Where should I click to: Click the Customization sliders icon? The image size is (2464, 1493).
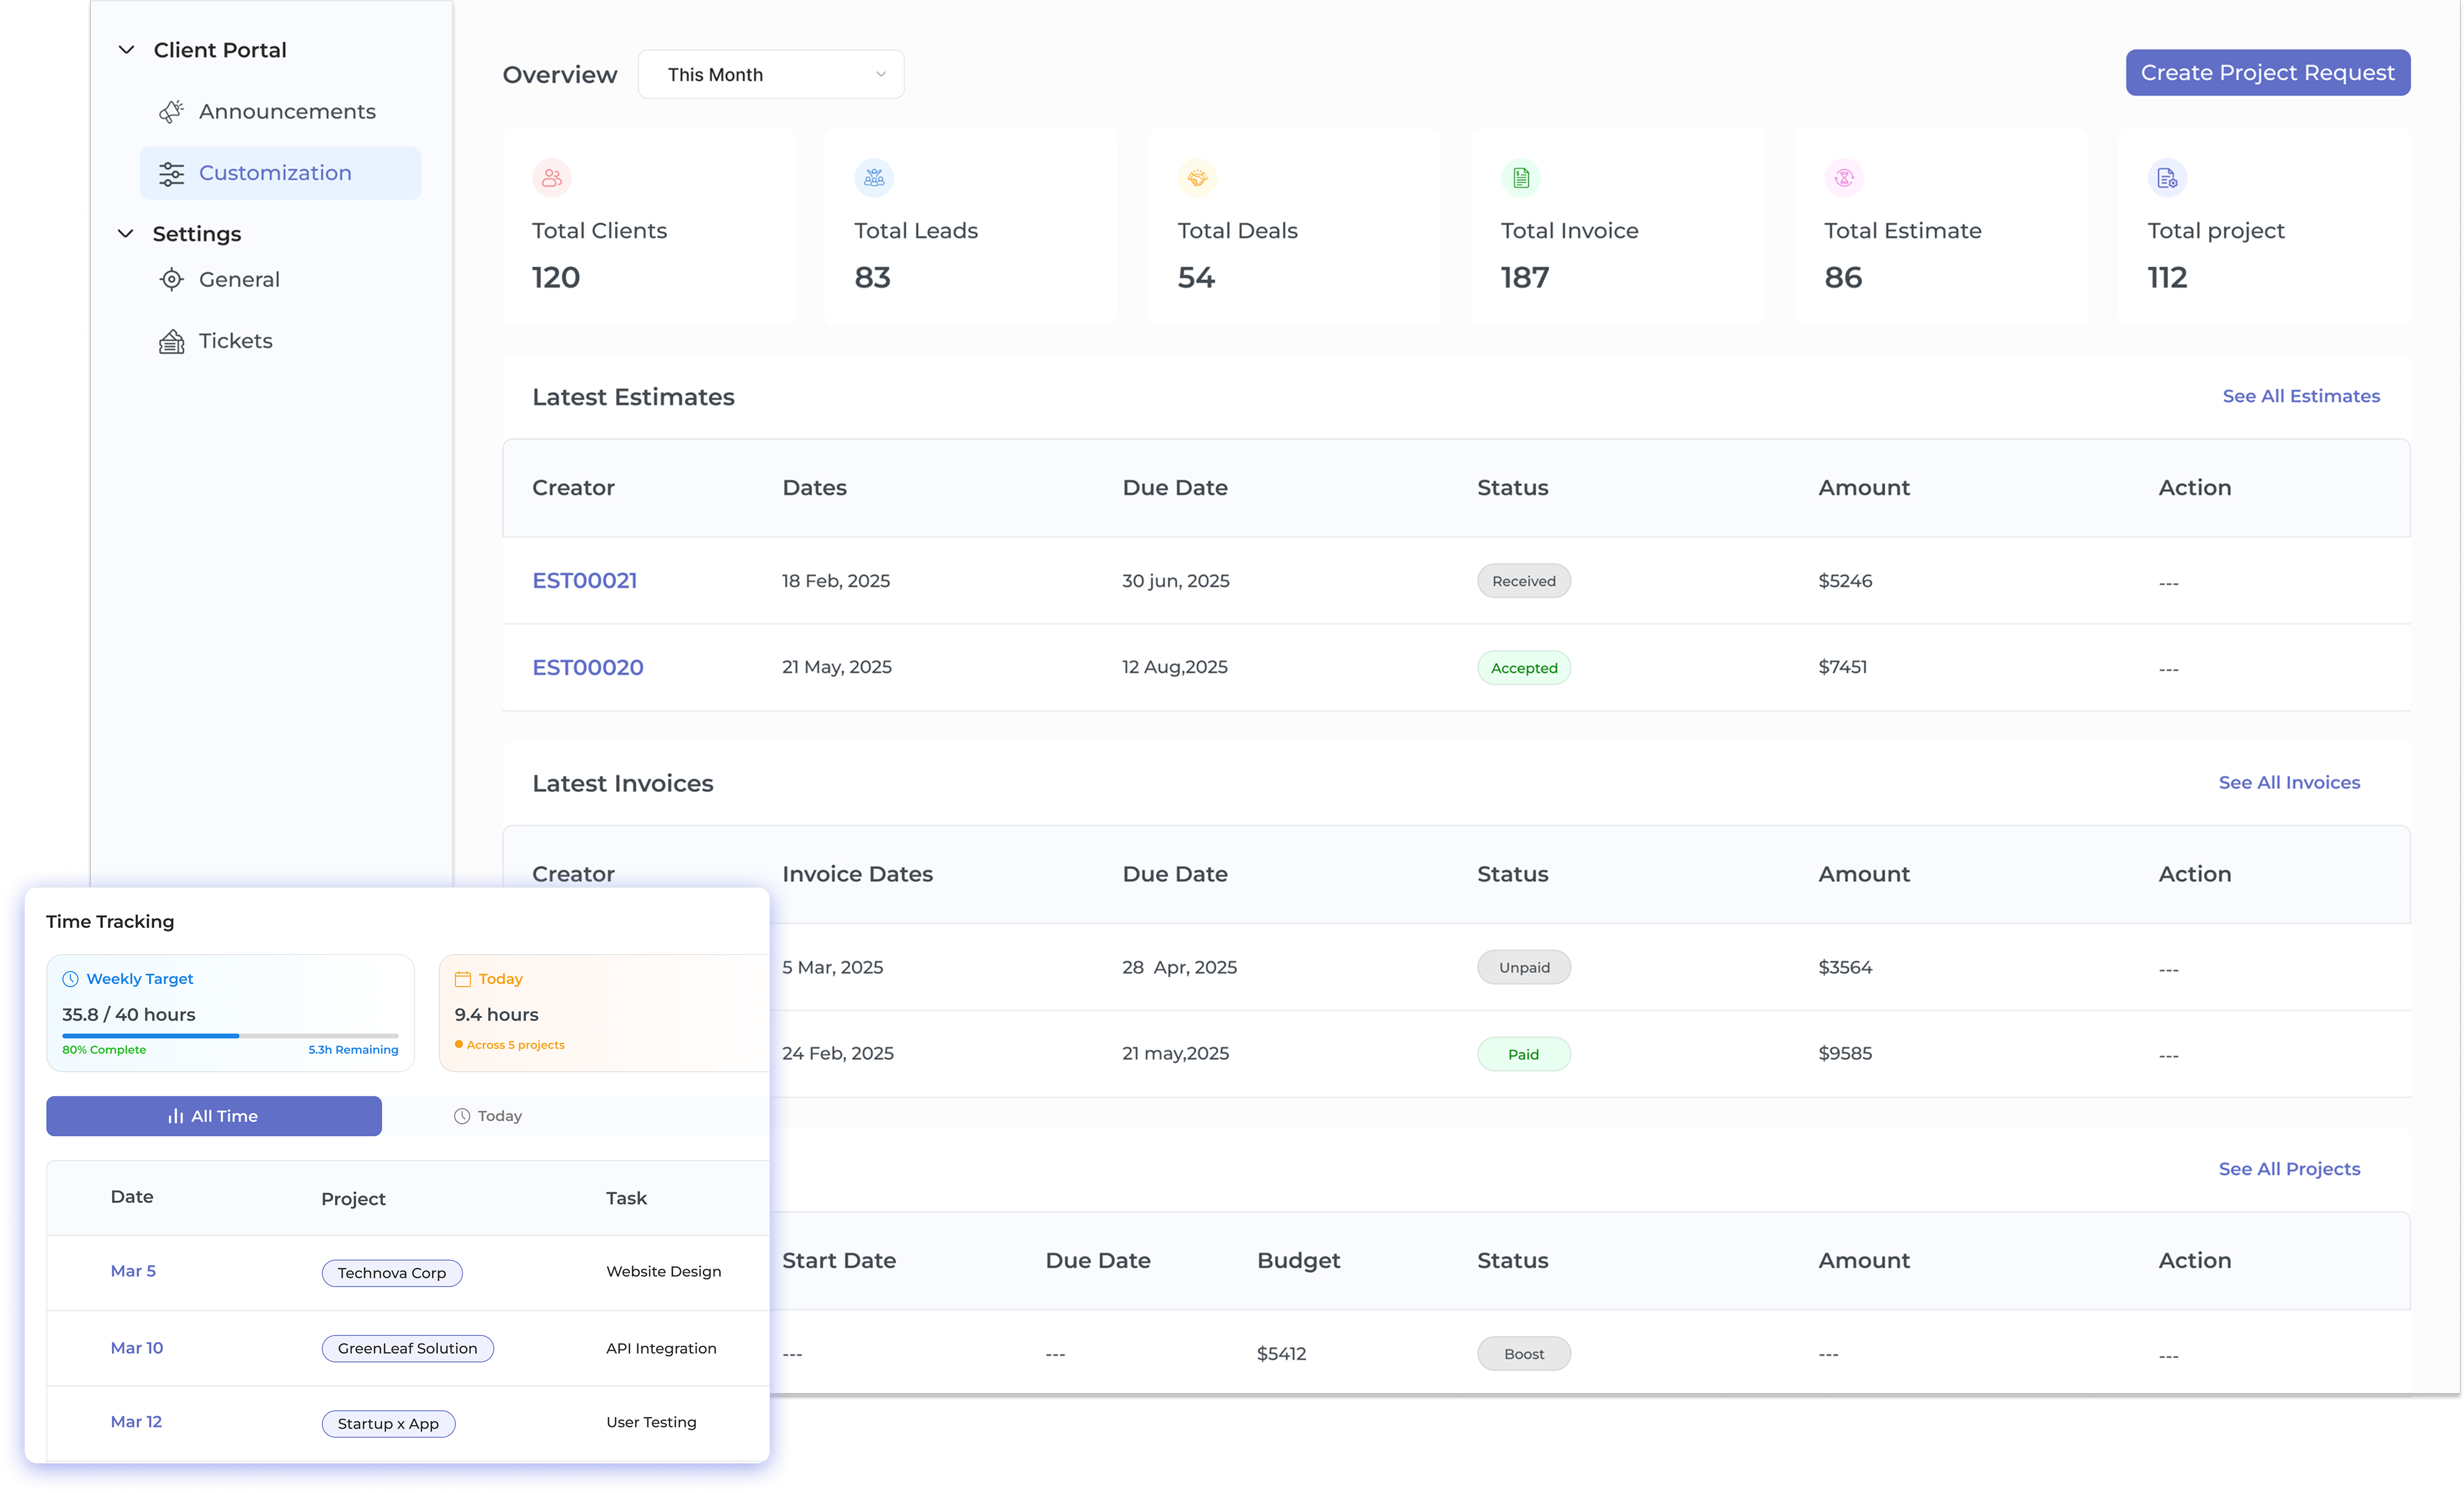click(x=172, y=173)
